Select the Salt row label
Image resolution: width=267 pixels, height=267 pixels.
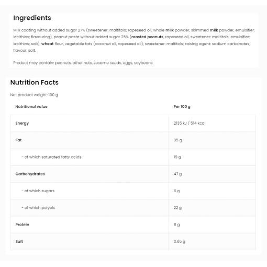(x=19, y=241)
